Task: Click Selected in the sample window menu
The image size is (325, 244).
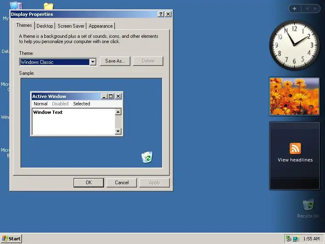Action: point(82,104)
